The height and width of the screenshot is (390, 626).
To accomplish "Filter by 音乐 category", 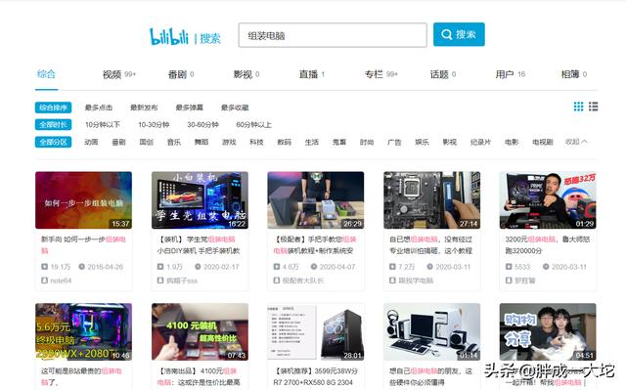I will [174, 142].
